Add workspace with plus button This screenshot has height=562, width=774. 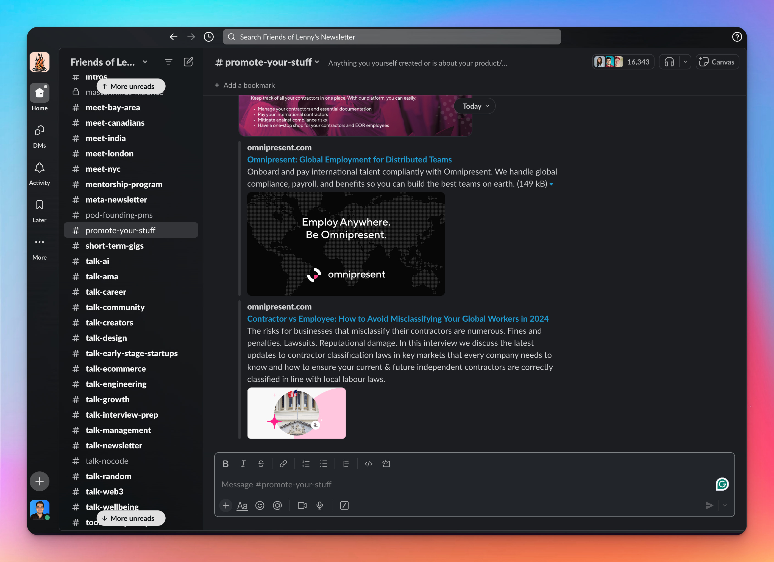[40, 481]
